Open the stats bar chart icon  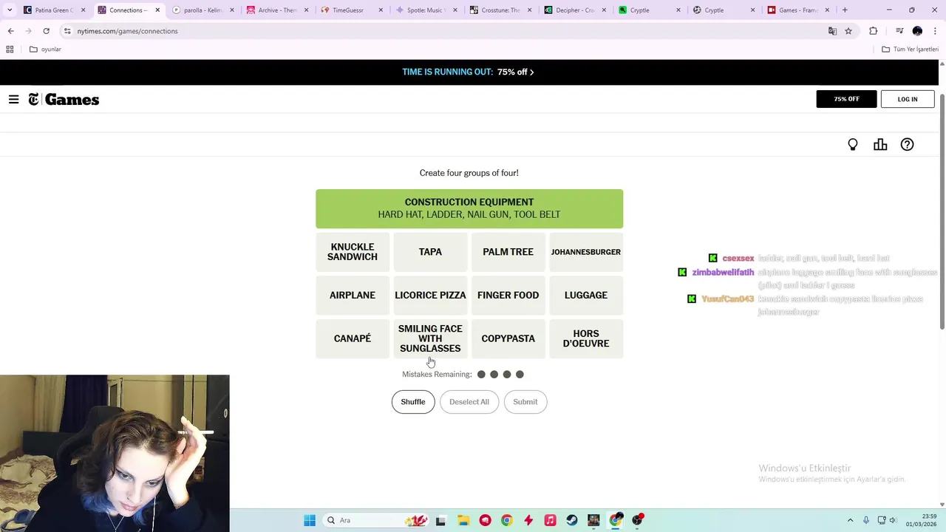(x=880, y=145)
